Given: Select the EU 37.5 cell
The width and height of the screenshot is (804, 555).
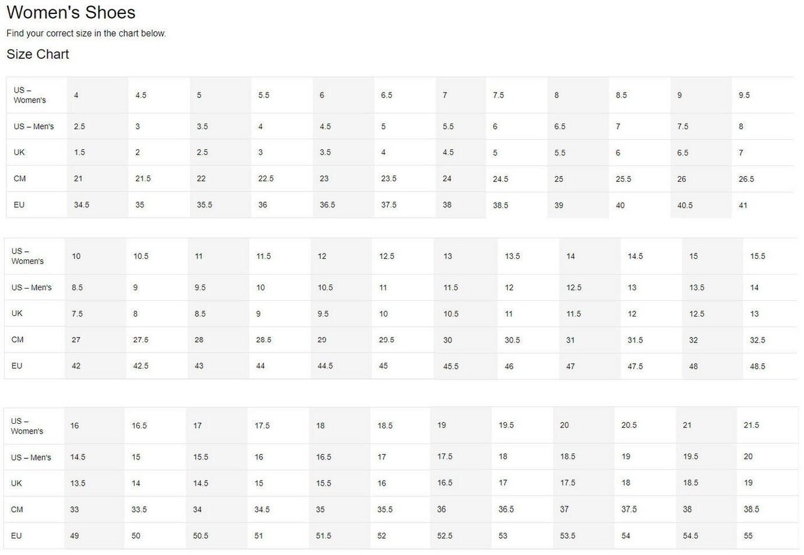Looking at the screenshot, I should pos(389,205).
